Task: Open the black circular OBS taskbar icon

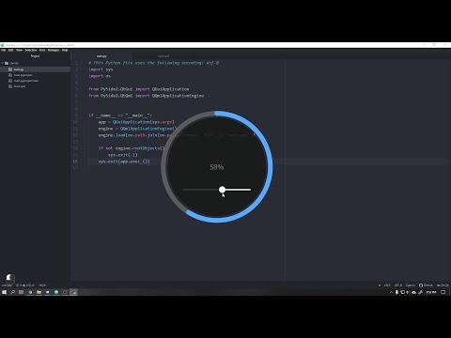Action: (x=65, y=292)
